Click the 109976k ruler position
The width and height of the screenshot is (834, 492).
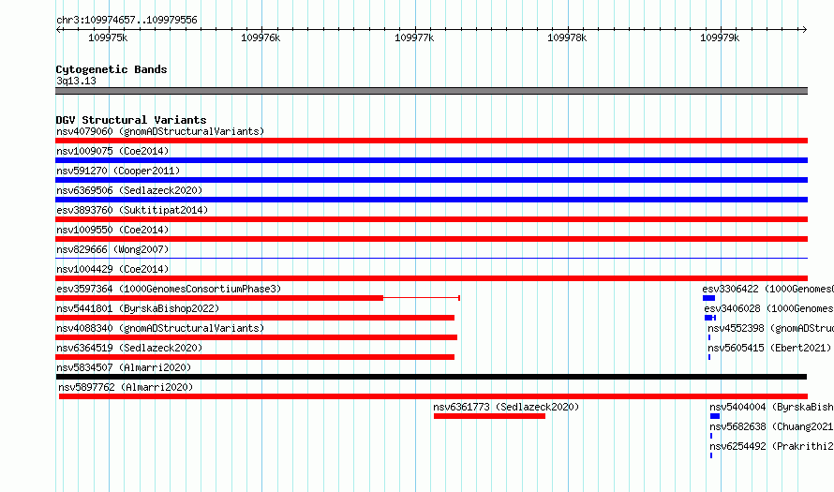[x=261, y=37]
